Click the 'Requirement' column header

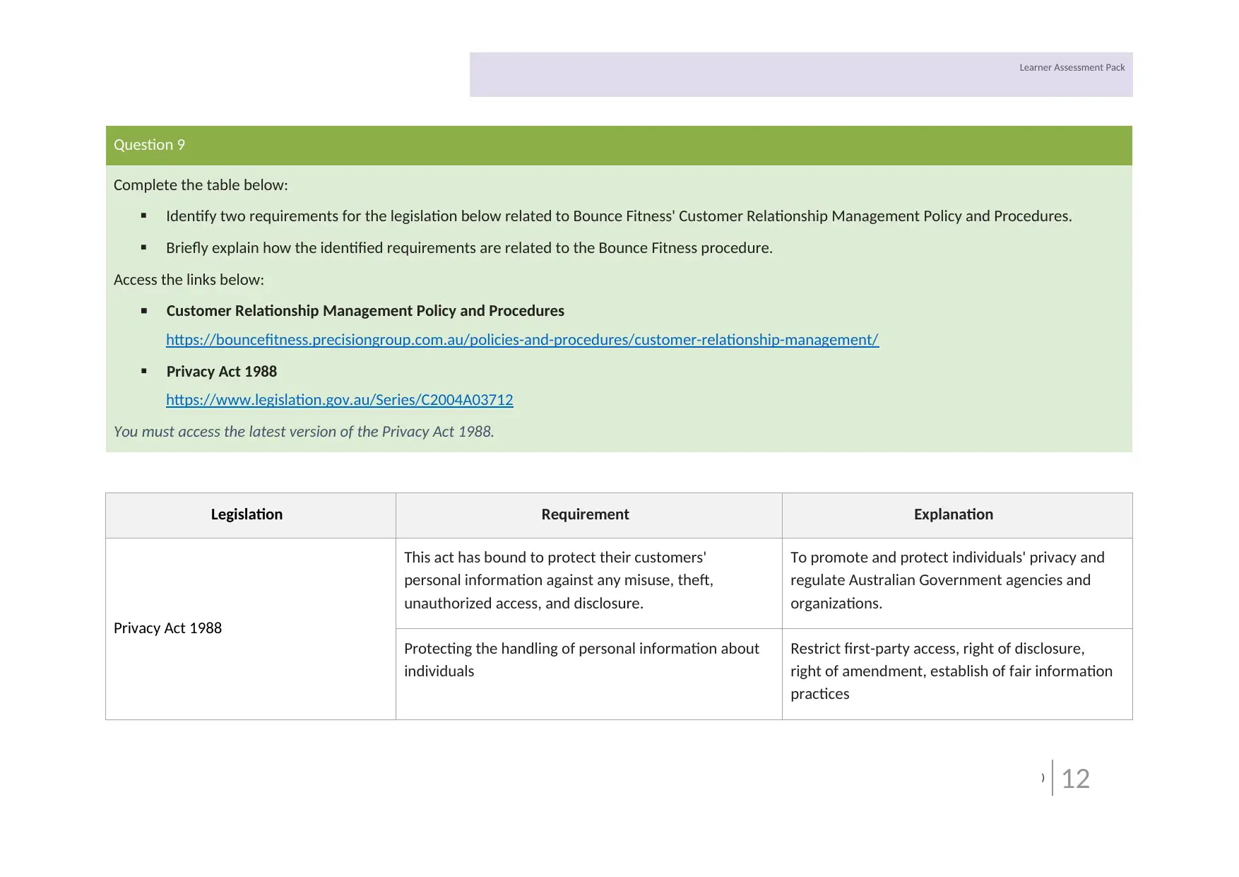coord(585,514)
